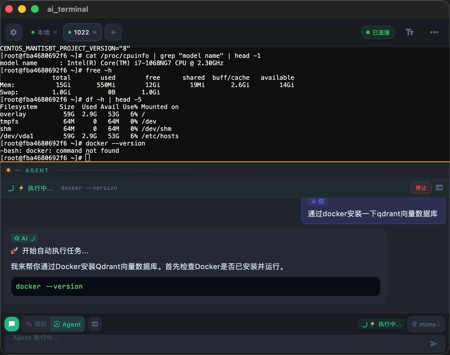The height and width of the screenshot is (355, 450).
Task: Toggle the green chat bubble button
Action: click(12, 324)
